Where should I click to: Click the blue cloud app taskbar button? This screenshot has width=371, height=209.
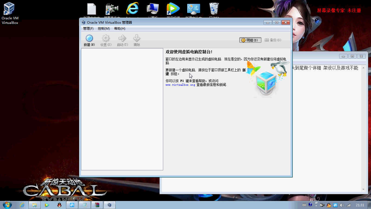(72, 205)
